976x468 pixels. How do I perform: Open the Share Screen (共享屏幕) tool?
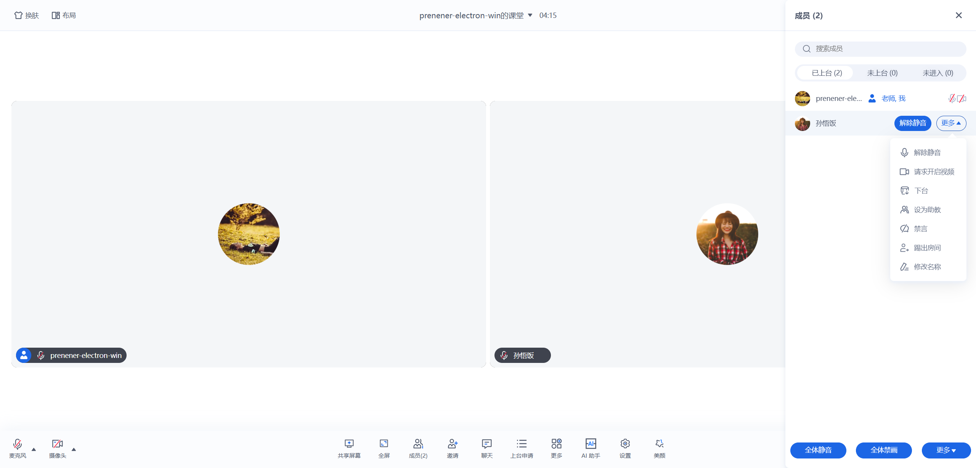[349, 448]
